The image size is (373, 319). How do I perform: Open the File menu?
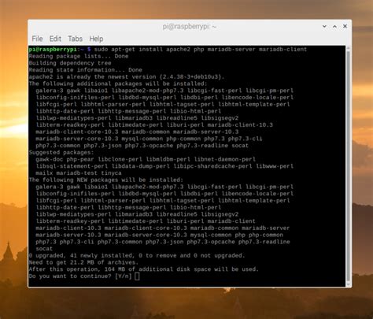click(x=37, y=39)
